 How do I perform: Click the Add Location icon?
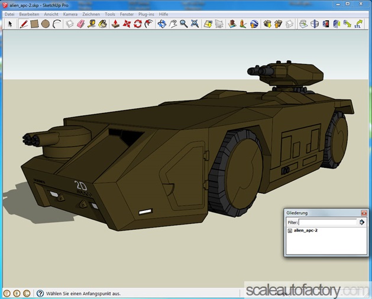[208, 24]
